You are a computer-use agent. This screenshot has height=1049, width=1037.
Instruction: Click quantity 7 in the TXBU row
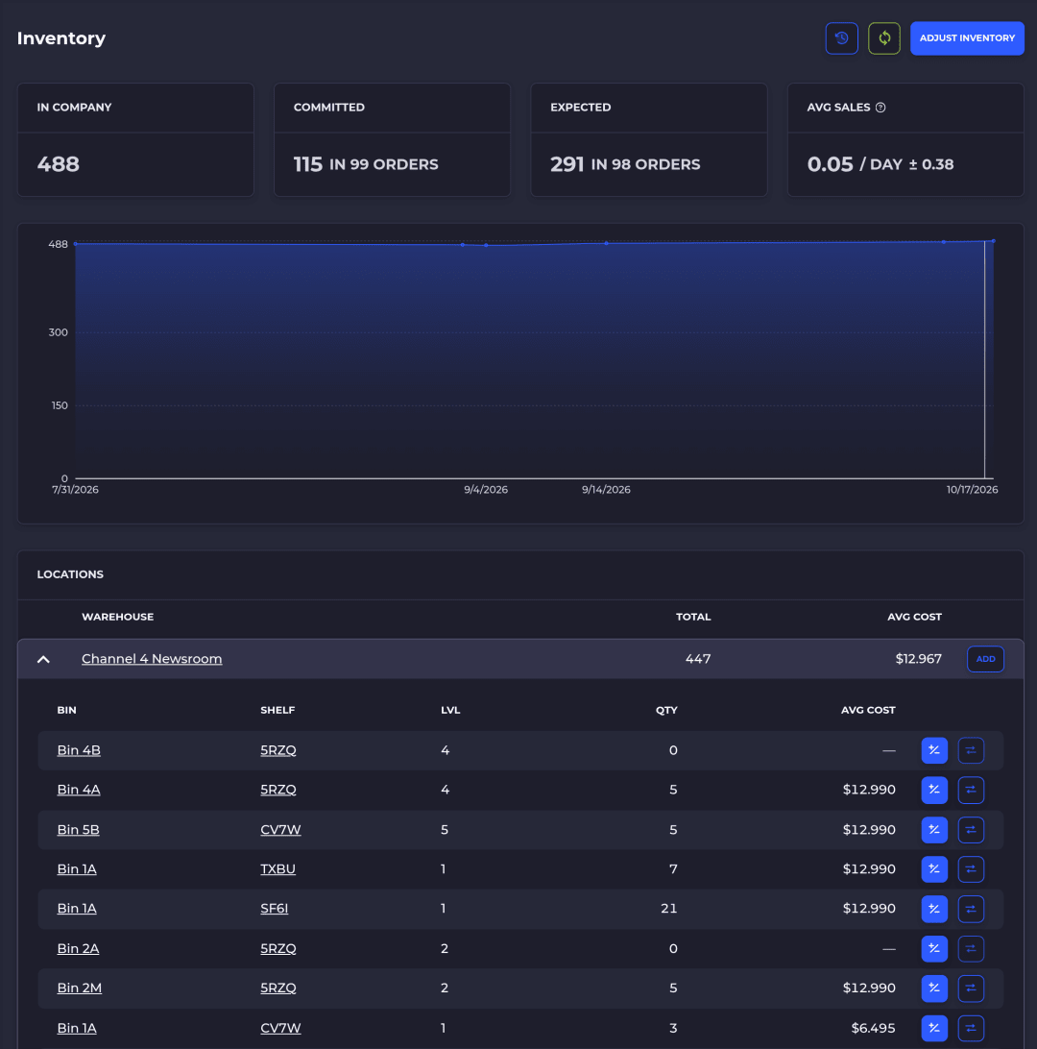point(673,869)
